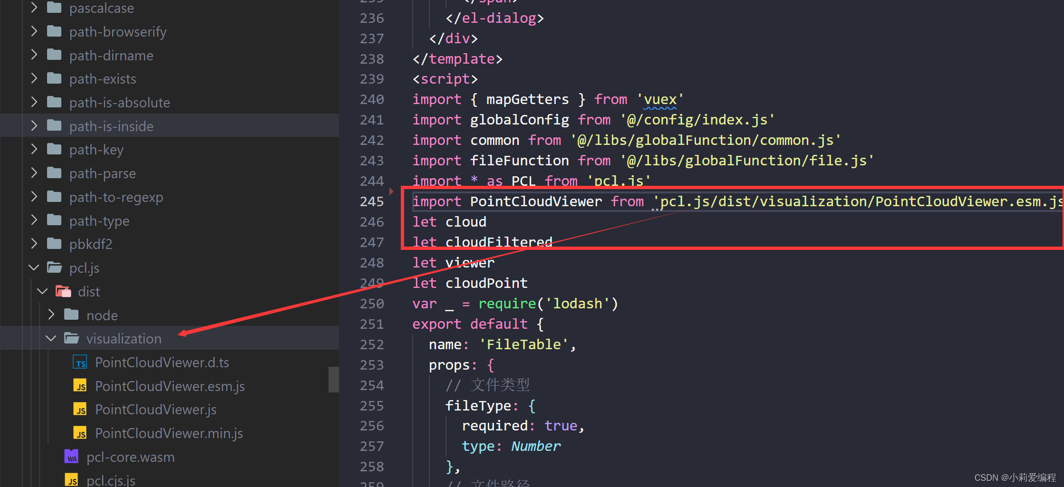The width and height of the screenshot is (1064, 487).
Task: Click require('lodash') call text
Action: coord(549,304)
